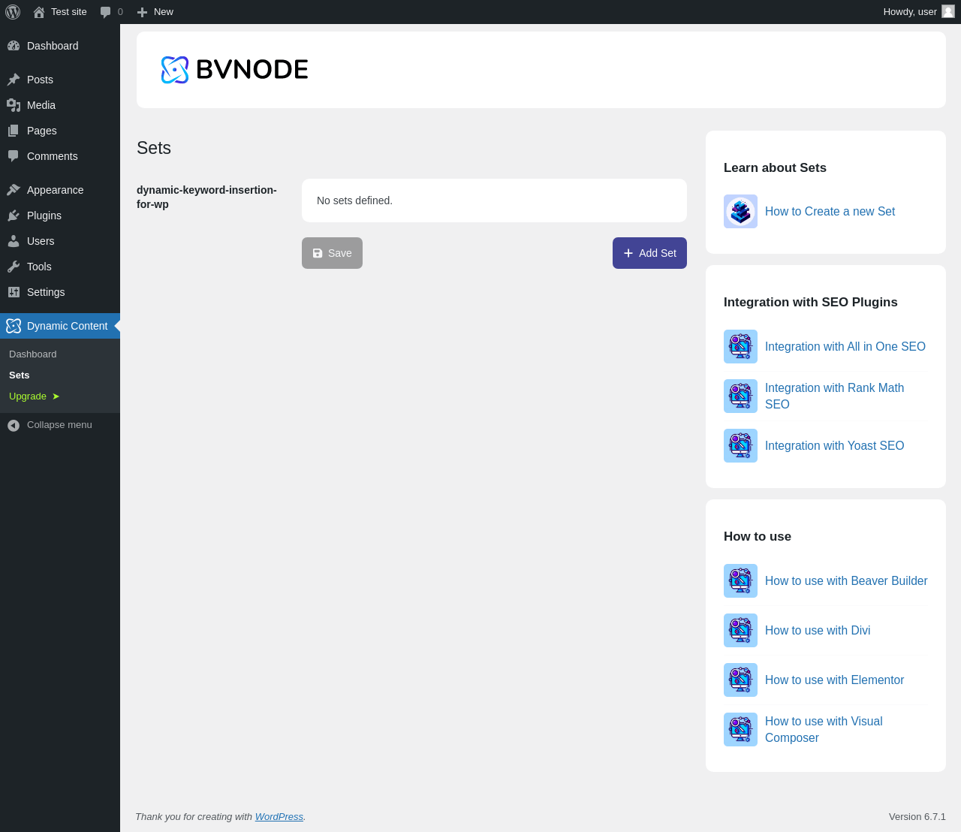
Task: Click the user avatar next to Howdy, user
Action: coord(948,11)
